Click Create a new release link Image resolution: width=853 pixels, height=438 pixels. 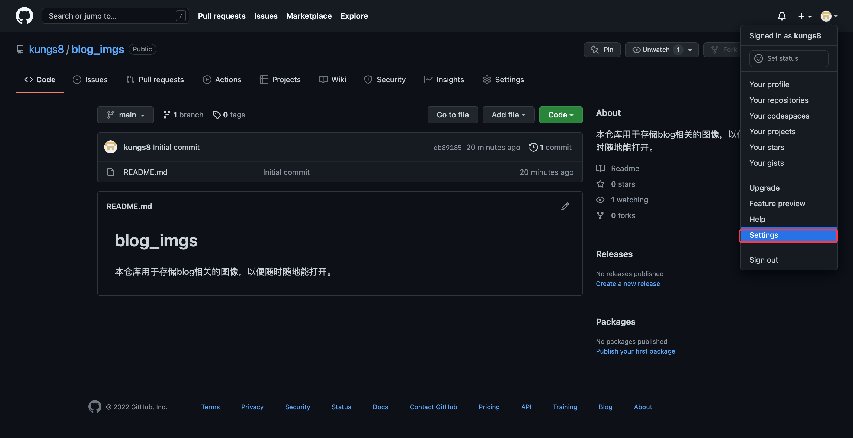click(x=627, y=284)
